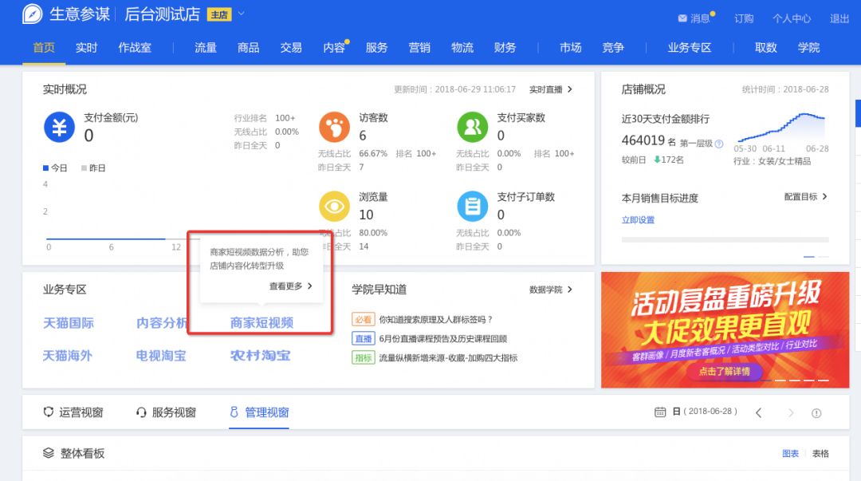Screen dimensions: 861x481
Task: Click the info circle icon near the date selector
Action: (x=815, y=413)
